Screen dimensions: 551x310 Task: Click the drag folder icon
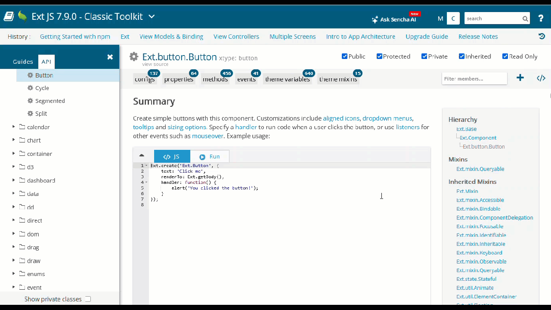(x=22, y=247)
